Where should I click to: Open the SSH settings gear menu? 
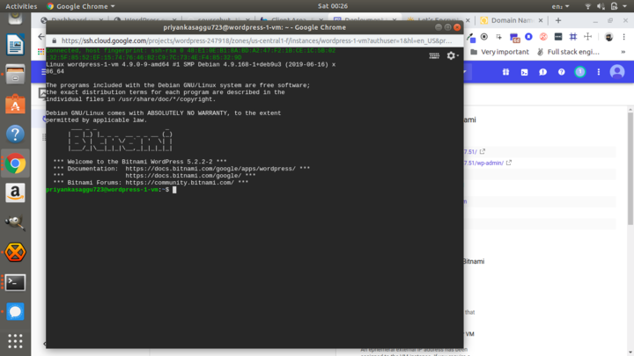451,55
